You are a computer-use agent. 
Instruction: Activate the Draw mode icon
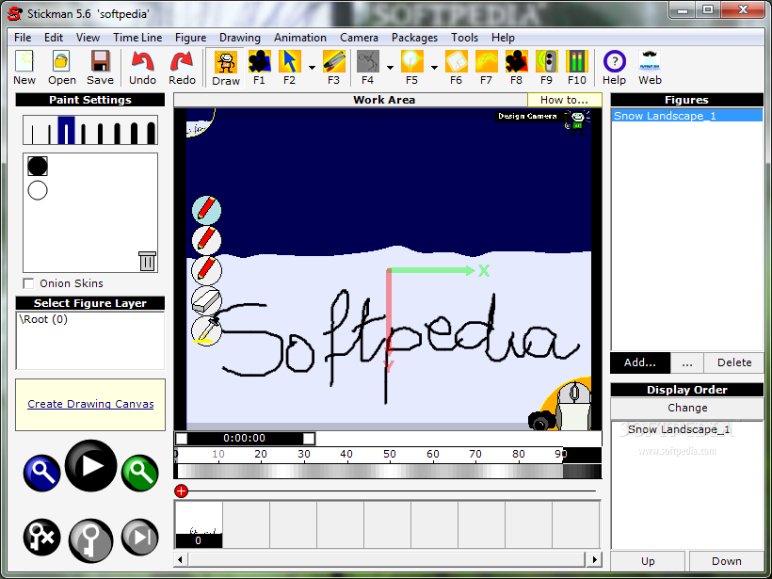(226, 68)
